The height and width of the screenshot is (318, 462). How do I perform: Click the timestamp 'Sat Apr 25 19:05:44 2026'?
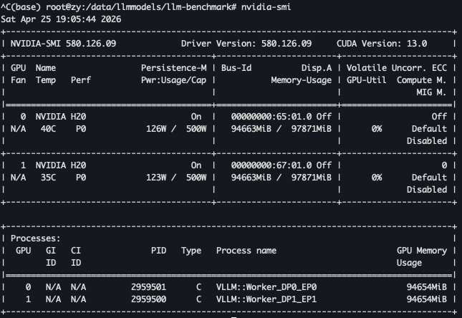(61, 19)
